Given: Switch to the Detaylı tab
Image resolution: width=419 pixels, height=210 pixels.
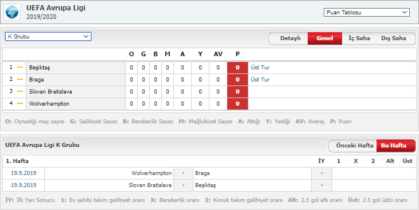Looking at the screenshot, I should pyautogui.click(x=290, y=38).
